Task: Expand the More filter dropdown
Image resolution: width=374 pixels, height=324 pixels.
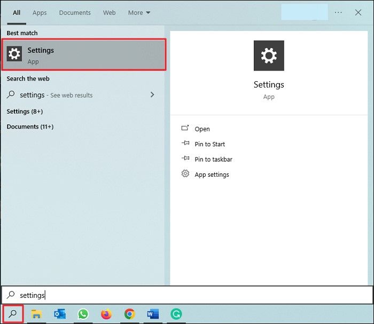Action: 139,13
